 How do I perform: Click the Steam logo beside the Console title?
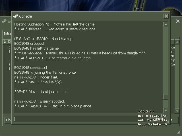click(16, 16)
